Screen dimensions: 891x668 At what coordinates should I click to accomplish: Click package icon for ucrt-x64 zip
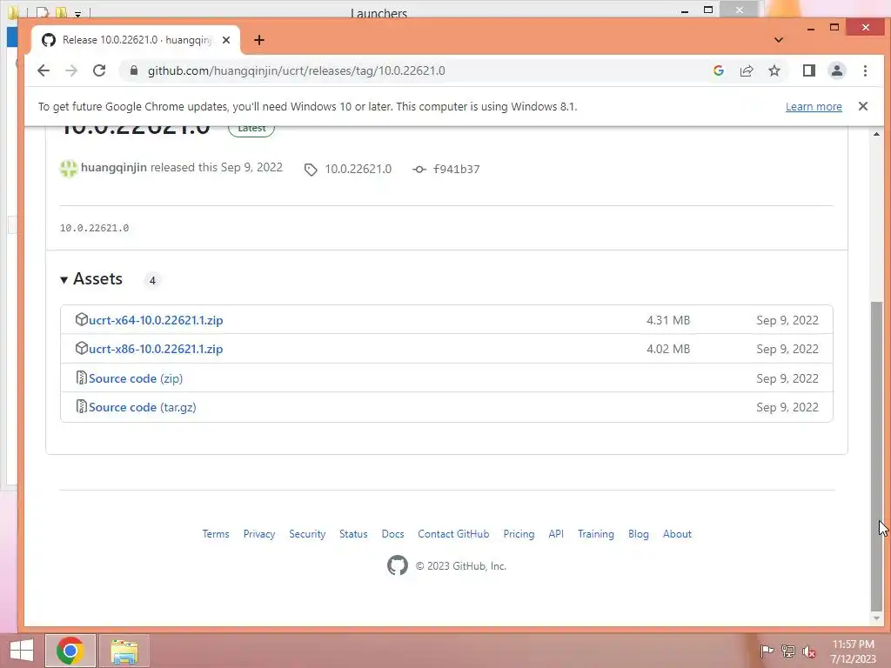pyautogui.click(x=81, y=319)
